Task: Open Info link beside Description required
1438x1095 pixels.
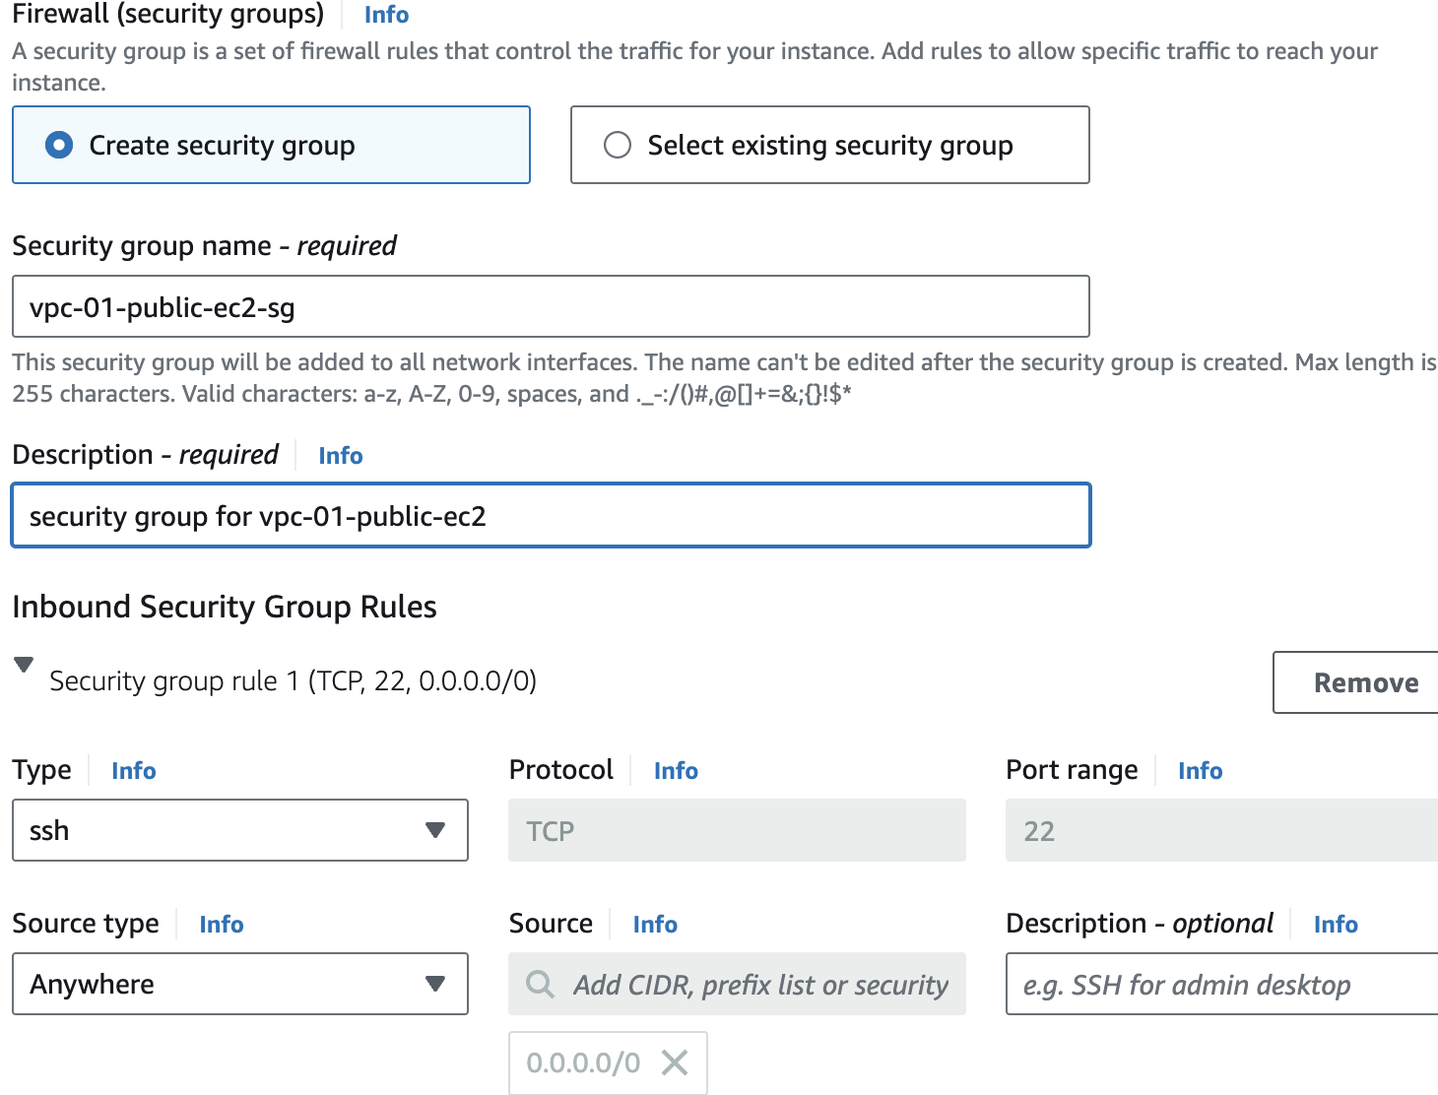Action: [341, 456]
